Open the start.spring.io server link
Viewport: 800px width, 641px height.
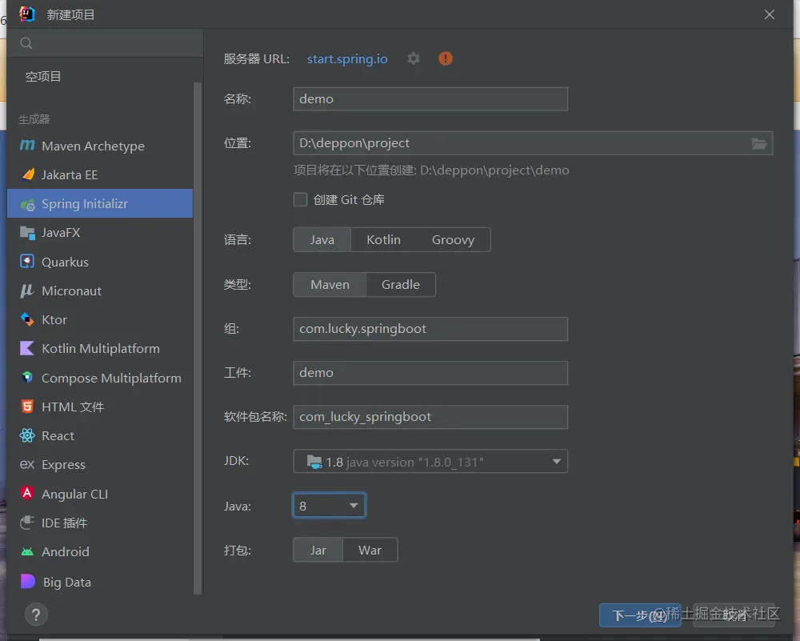click(347, 59)
